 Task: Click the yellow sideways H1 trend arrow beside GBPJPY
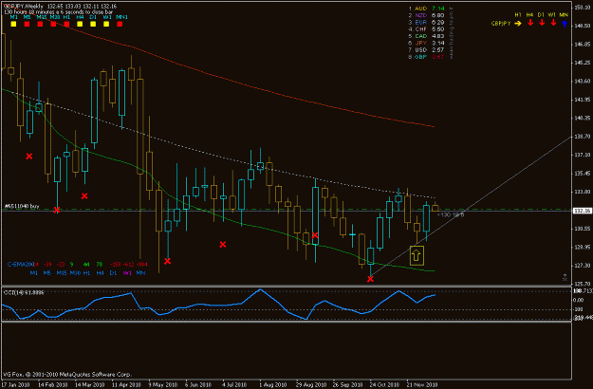coord(518,24)
